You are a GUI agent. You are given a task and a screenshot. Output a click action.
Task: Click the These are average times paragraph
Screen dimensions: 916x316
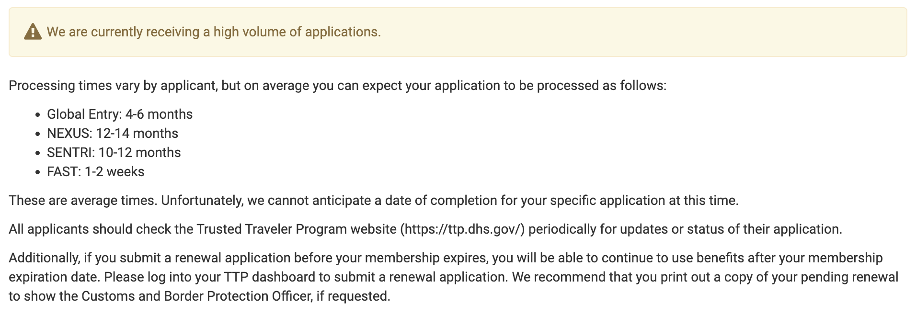coord(374,201)
